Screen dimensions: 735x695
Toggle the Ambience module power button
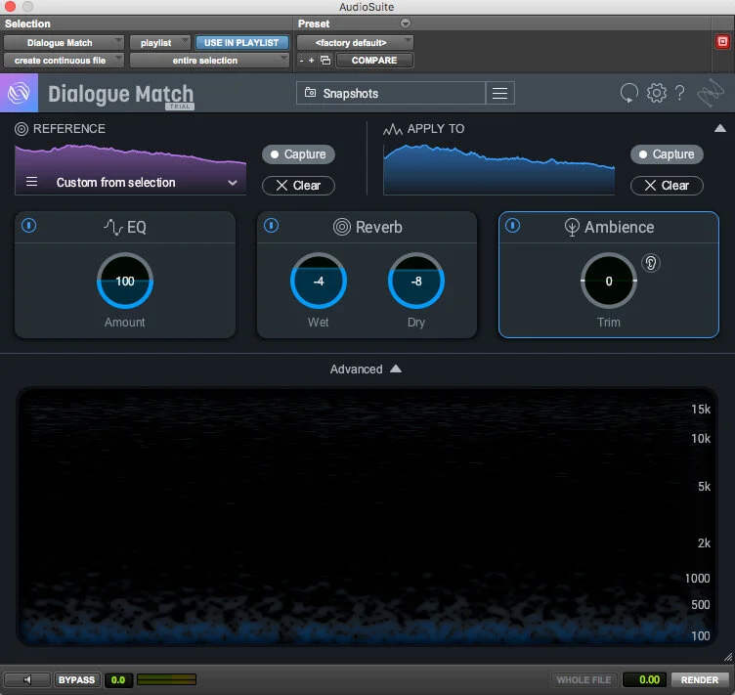point(512,226)
